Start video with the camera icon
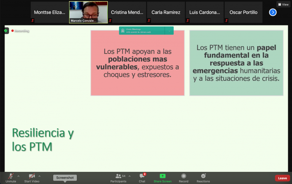The height and width of the screenshot is (184, 292). click(33, 176)
